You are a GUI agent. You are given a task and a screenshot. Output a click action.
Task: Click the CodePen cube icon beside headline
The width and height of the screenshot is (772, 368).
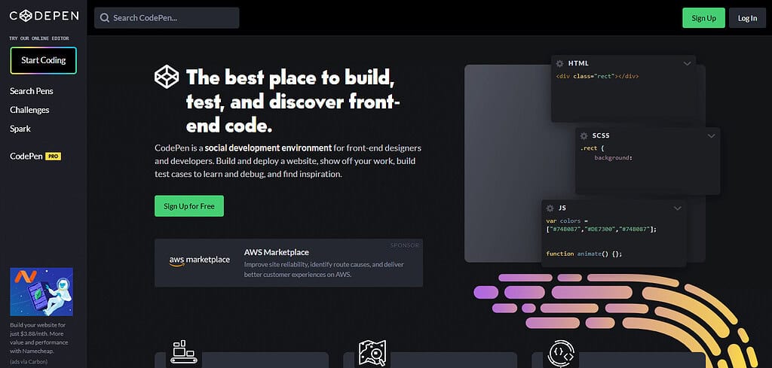(x=167, y=77)
